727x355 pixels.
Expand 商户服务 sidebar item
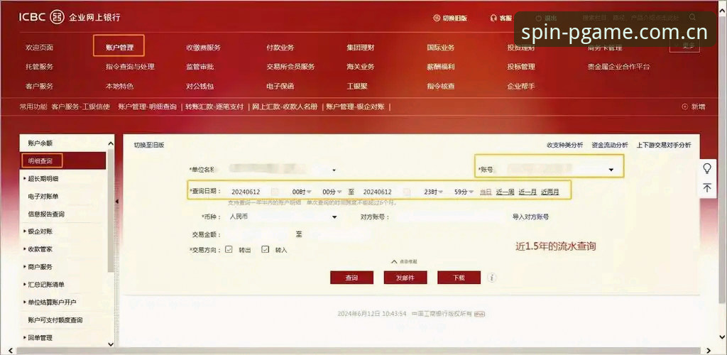coord(38,267)
